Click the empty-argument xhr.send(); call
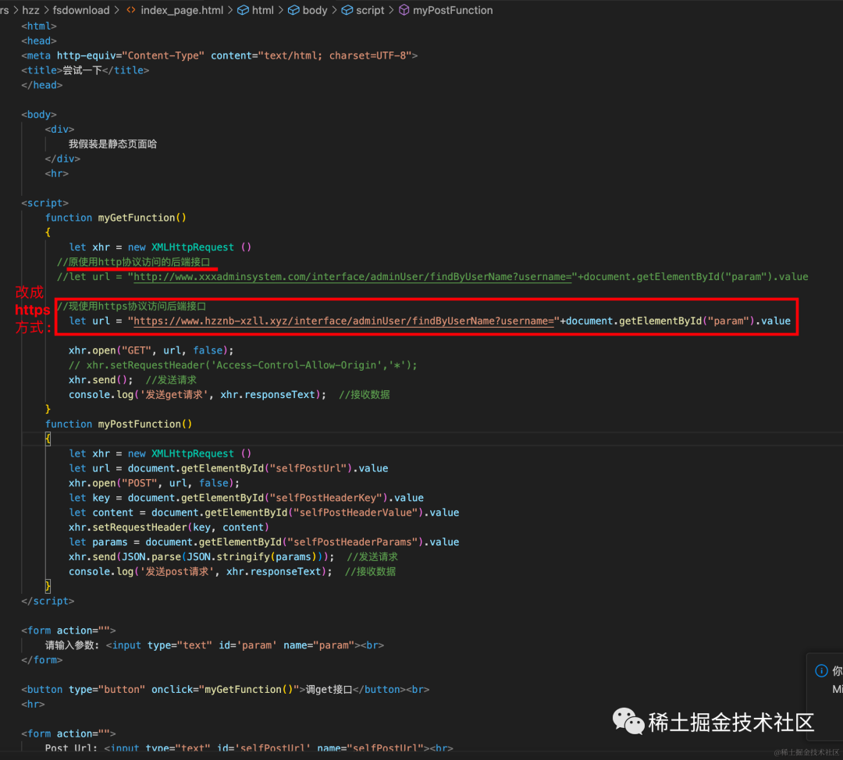The height and width of the screenshot is (760, 843). (101, 380)
